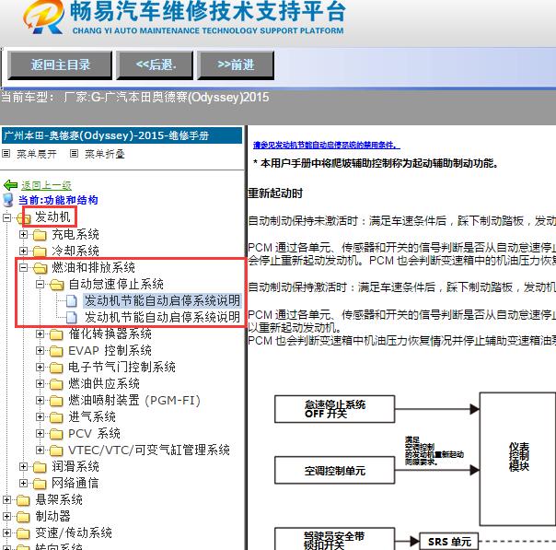The width and height of the screenshot is (556, 550).
Task: Select 自动怠速停止系统 tree label
Action: click(x=116, y=285)
